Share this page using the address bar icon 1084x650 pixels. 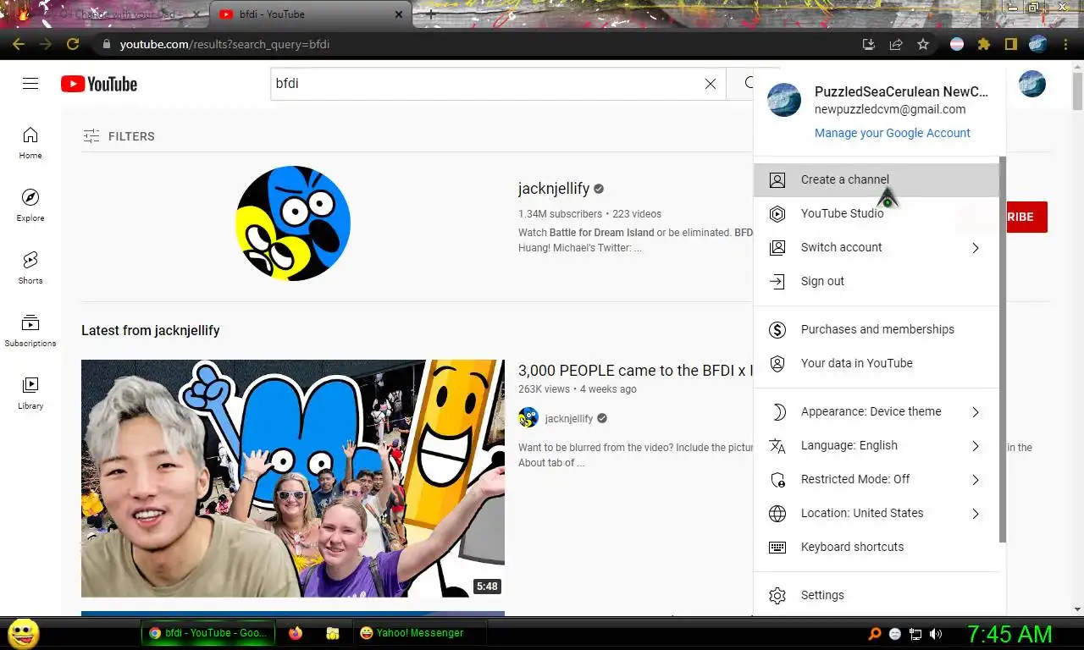896,44
